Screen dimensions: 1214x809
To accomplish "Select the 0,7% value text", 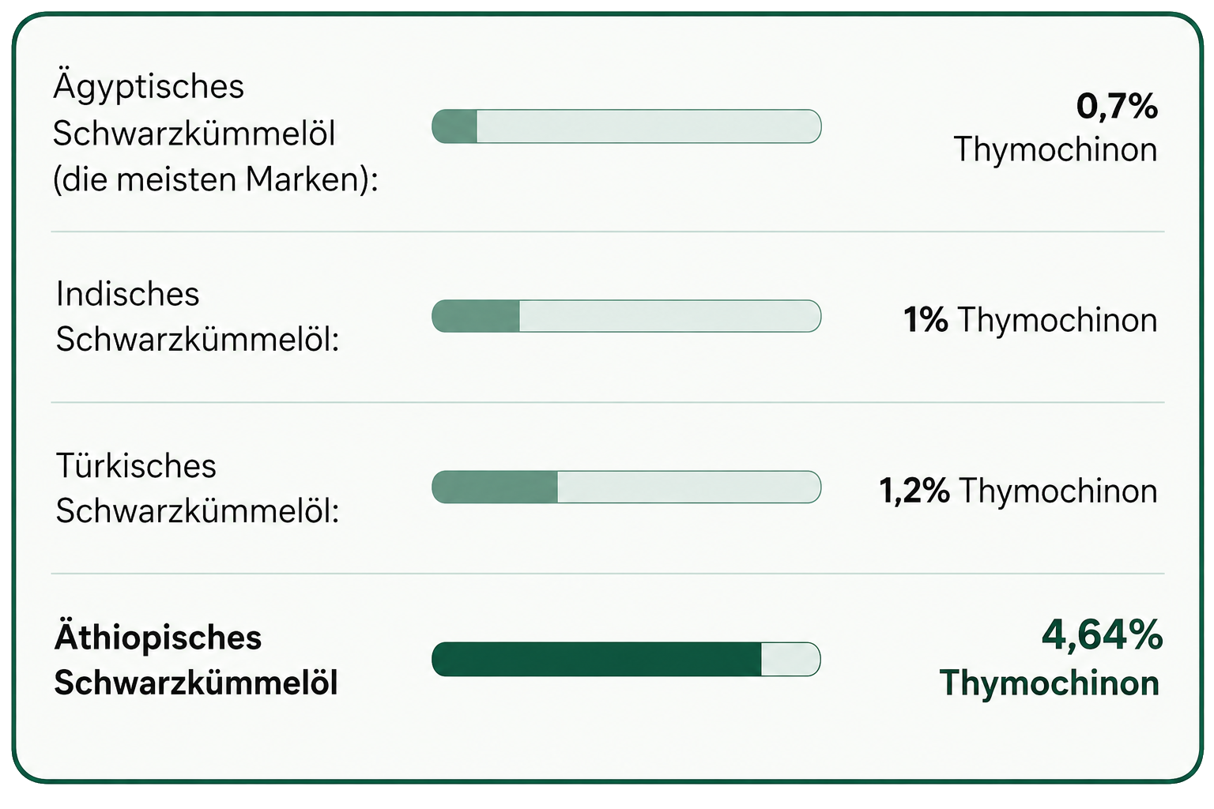I will click(1117, 106).
